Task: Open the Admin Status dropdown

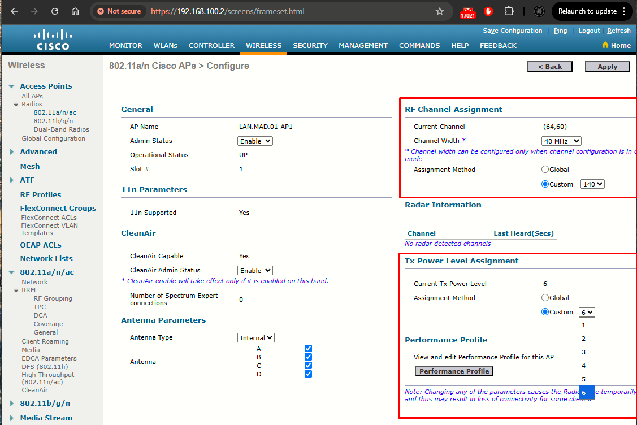Action: 255,141
